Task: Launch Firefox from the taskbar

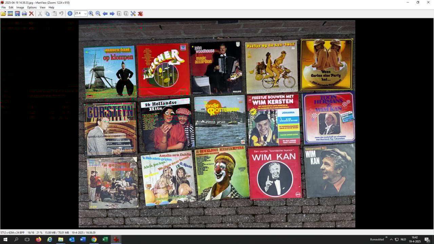Action: click(38, 239)
